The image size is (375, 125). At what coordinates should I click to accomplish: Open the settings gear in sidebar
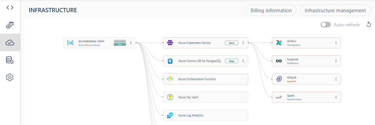10,77
